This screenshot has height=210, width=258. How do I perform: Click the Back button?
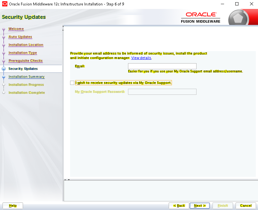pos(179,206)
